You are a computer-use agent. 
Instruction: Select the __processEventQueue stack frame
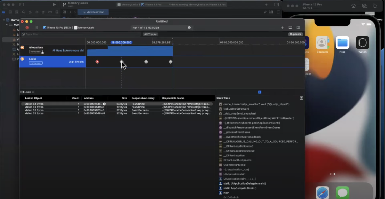click(x=237, y=132)
